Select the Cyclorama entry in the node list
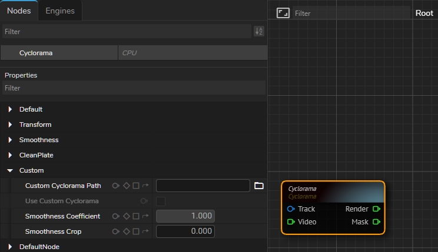438x252 pixels. point(36,53)
